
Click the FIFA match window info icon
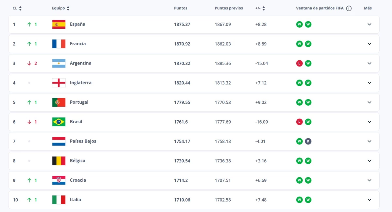click(x=349, y=8)
